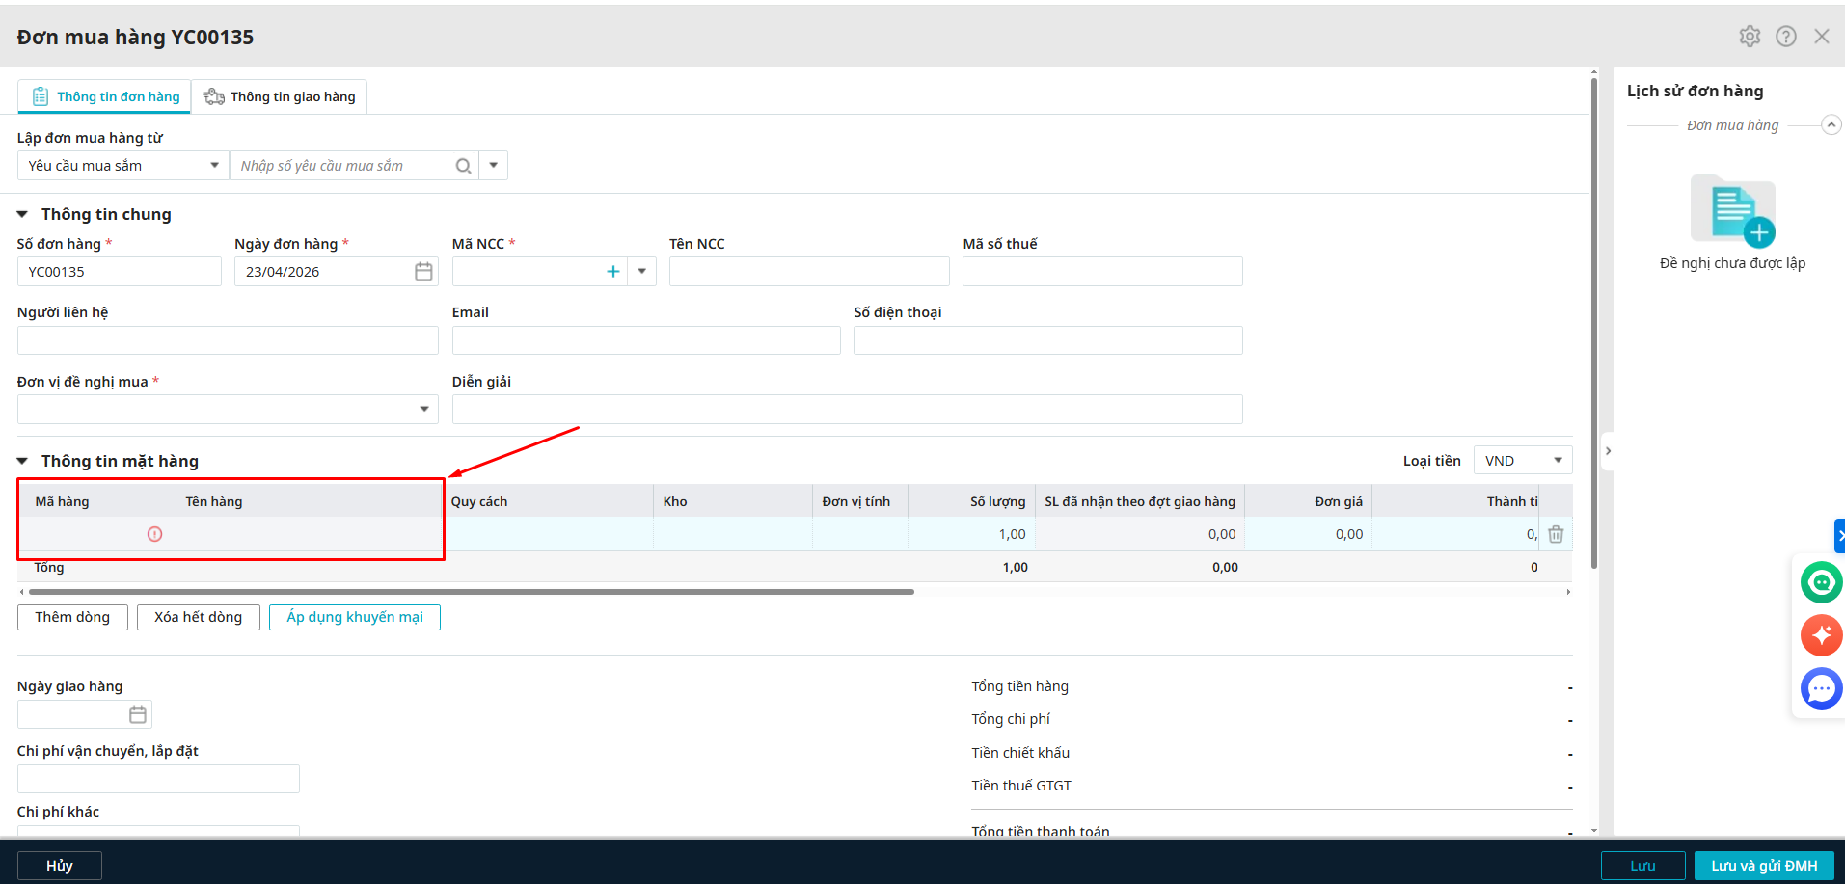Click the Diễn giải input field
1845x884 pixels.
coord(847,410)
